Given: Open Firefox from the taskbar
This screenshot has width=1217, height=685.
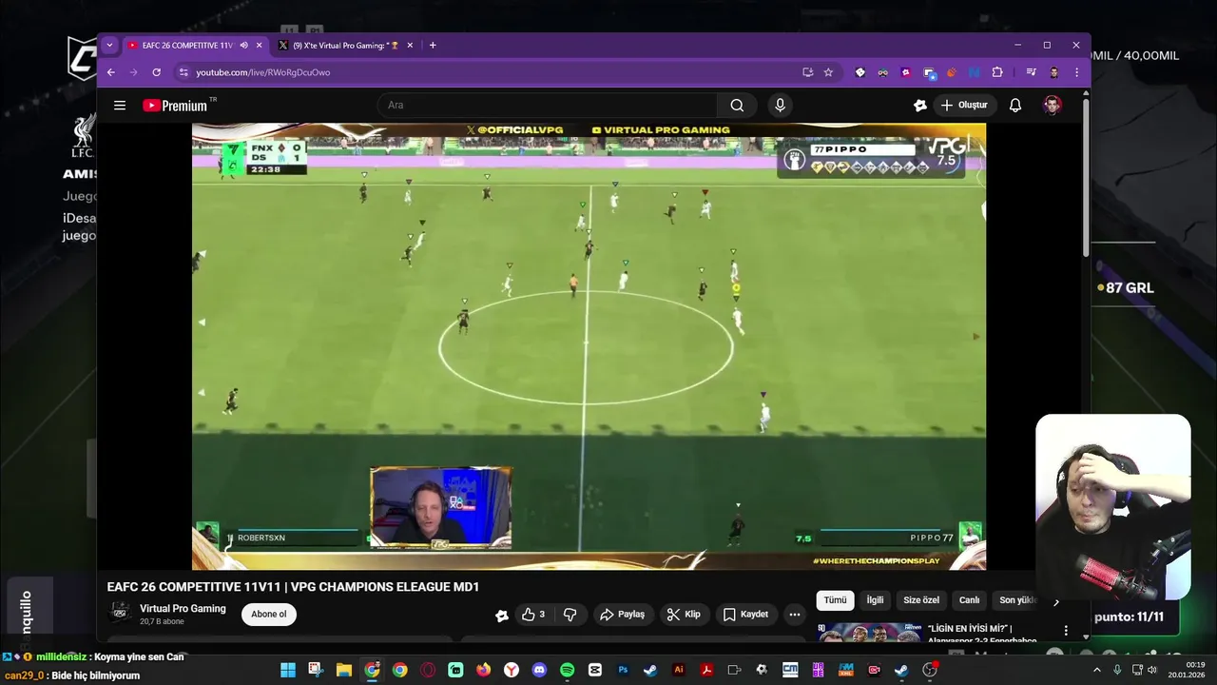Looking at the screenshot, I should [x=484, y=670].
